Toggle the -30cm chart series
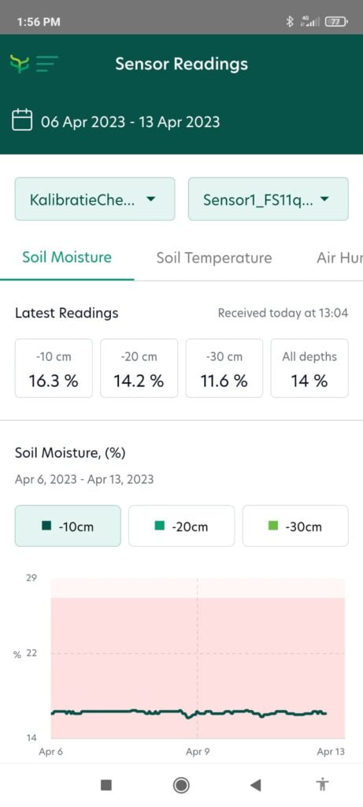363x807 pixels. pyautogui.click(x=295, y=526)
